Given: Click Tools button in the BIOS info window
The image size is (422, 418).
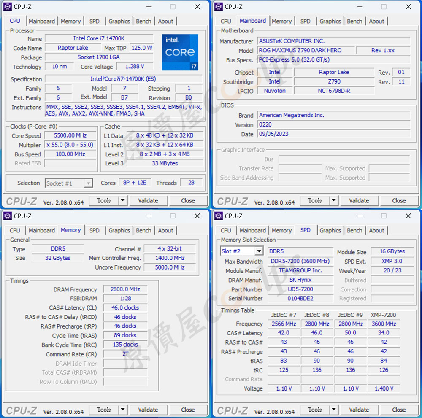Looking at the screenshot, I should pyautogui.click(x=315, y=201).
